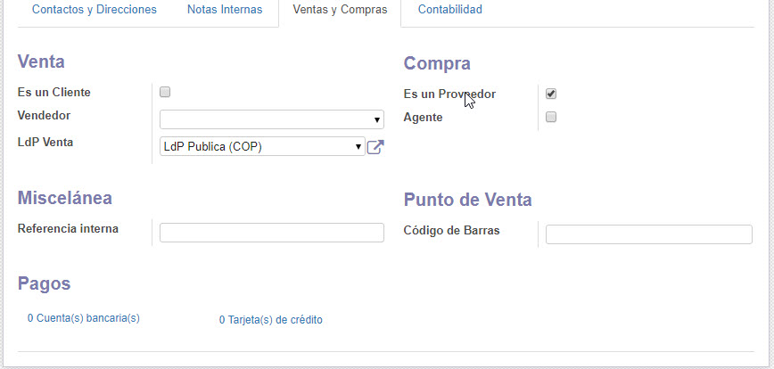This screenshot has height=369, width=774.
Task: Open the LdP Venta external link icon
Action: pos(375,147)
